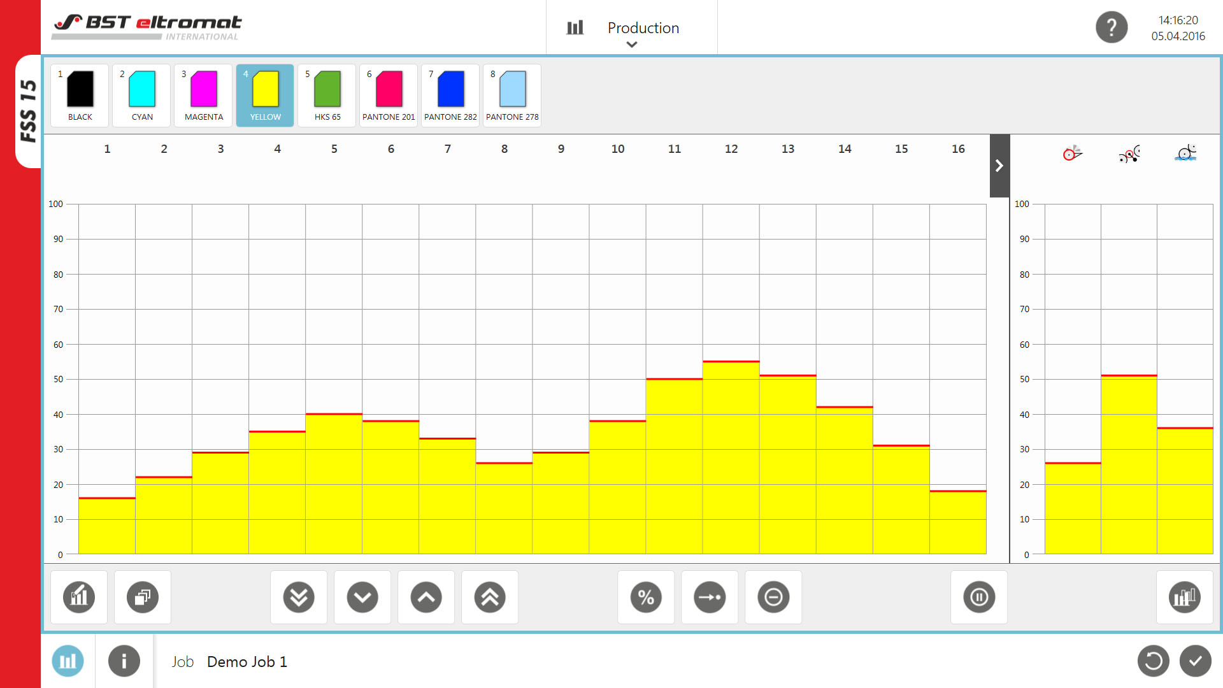Click ink zone 1 bar
Screen dimensions: 1223x688
107,526
